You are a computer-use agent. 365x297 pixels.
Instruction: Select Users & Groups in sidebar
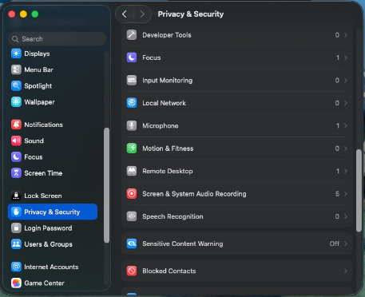click(x=53, y=244)
